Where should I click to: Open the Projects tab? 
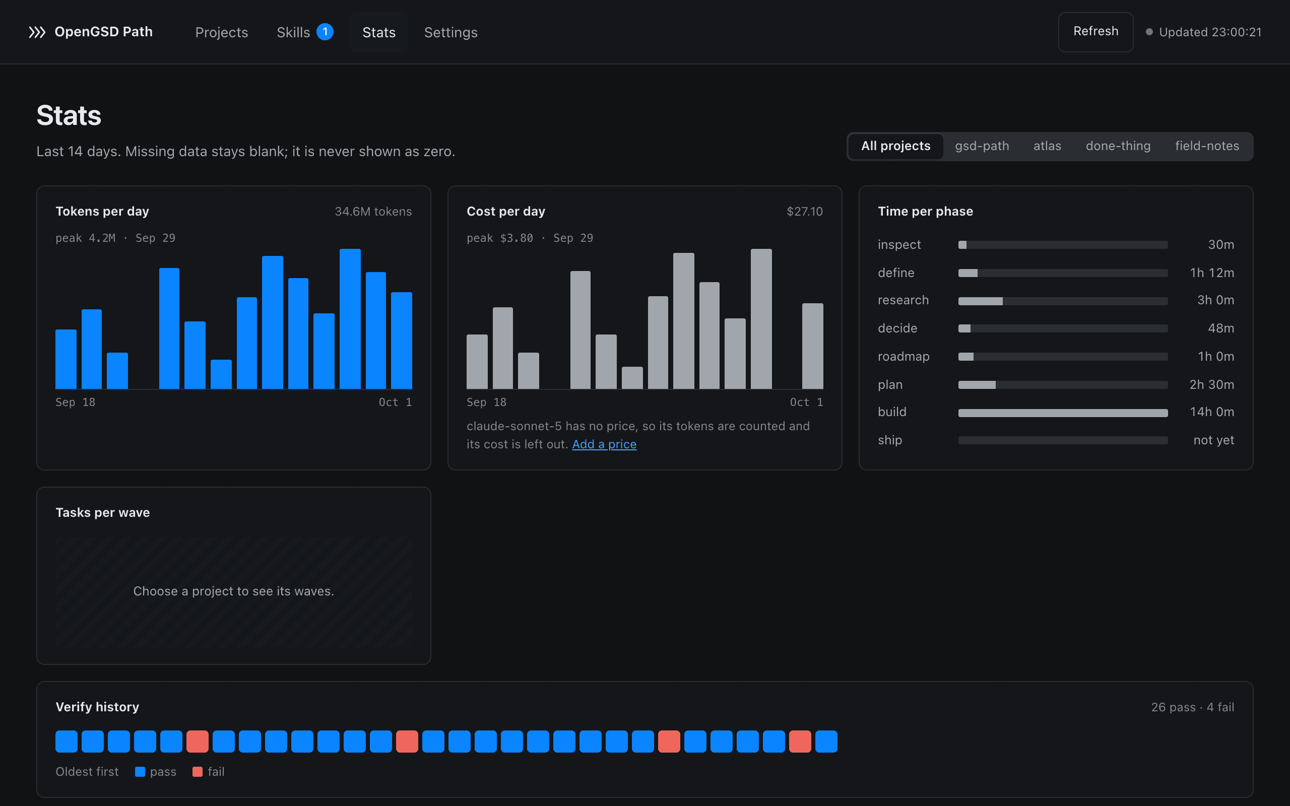pos(222,32)
